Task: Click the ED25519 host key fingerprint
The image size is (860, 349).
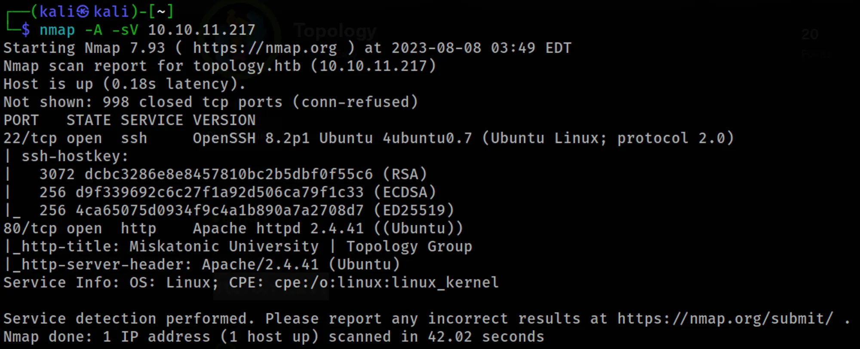Action: [x=219, y=210]
